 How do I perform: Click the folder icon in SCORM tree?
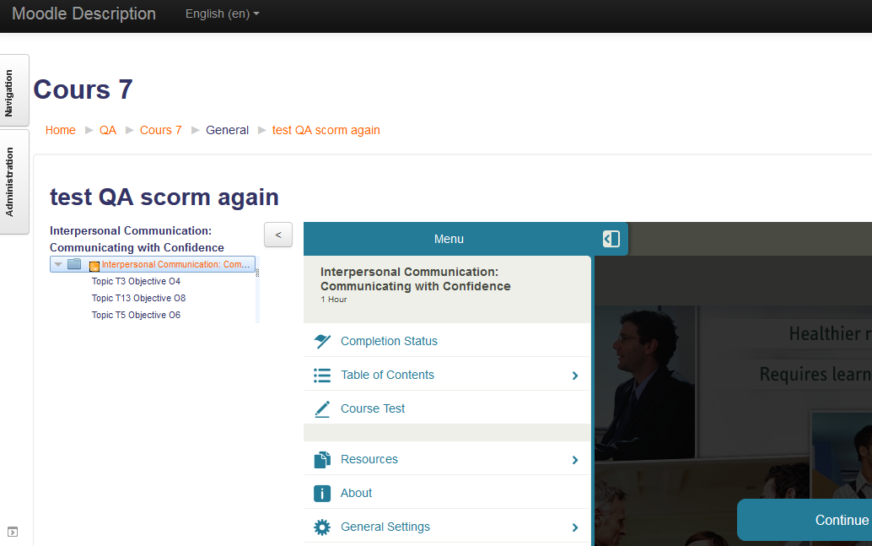(x=74, y=264)
